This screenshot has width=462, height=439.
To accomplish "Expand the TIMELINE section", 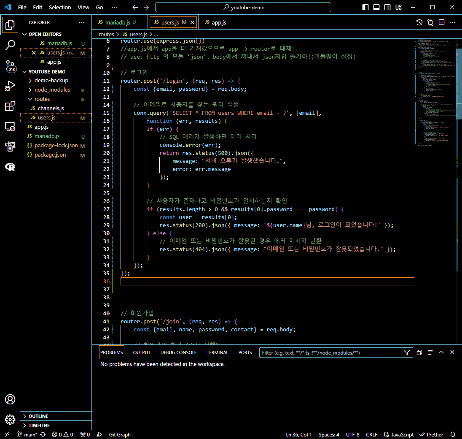I will tap(56, 425).
